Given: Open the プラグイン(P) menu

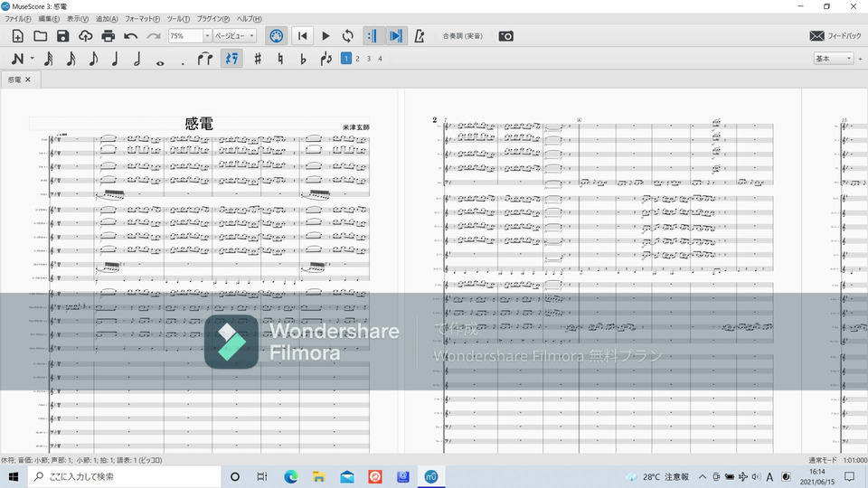Looking at the screenshot, I should (x=213, y=19).
